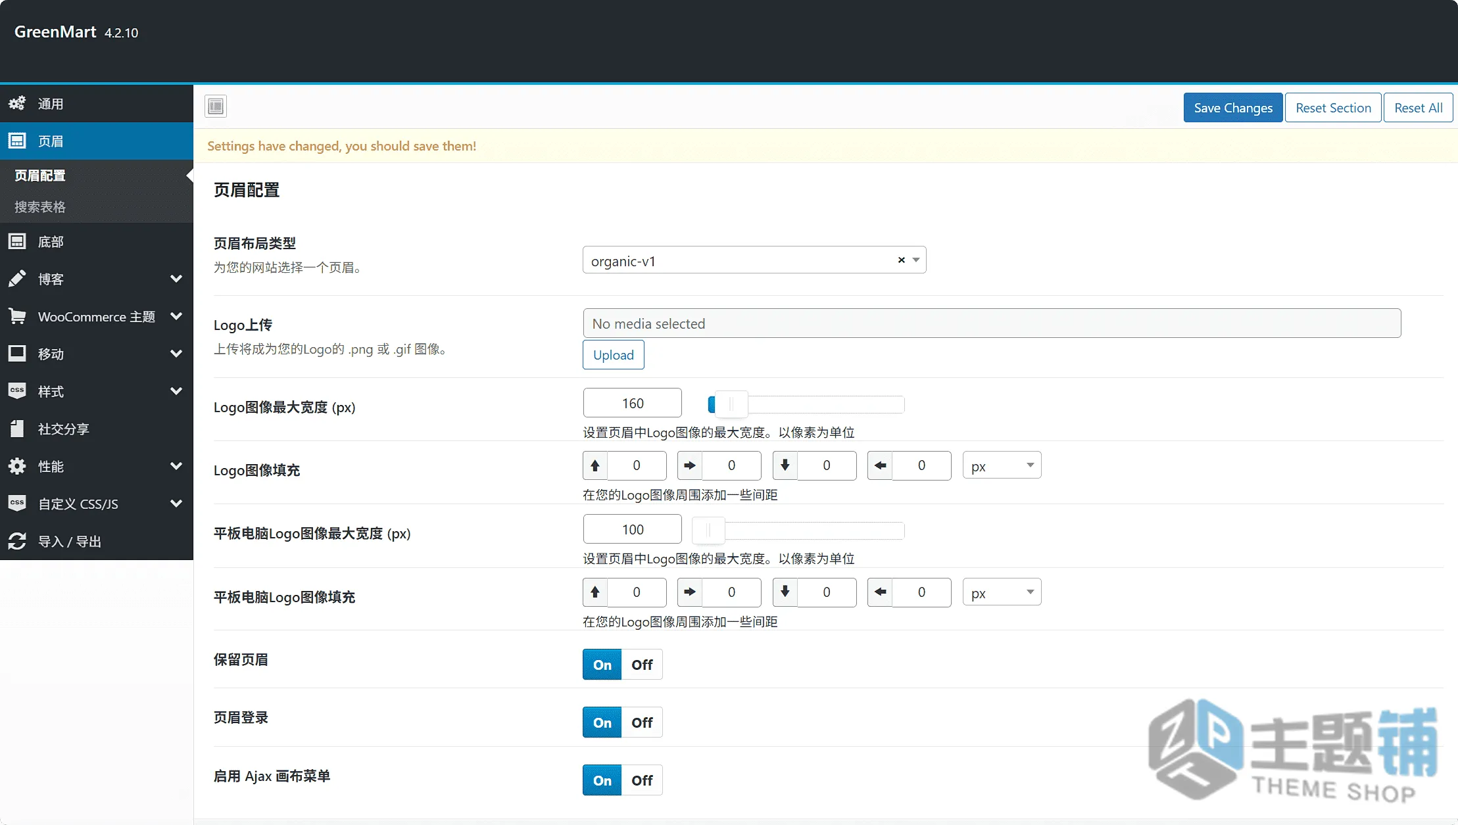Click the WooCommerce shopping cart icon
This screenshot has height=825, width=1458.
(17, 316)
